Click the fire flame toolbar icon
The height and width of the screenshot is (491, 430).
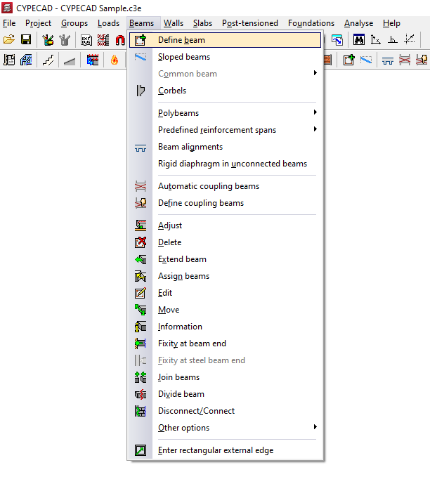(x=115, y=60)
